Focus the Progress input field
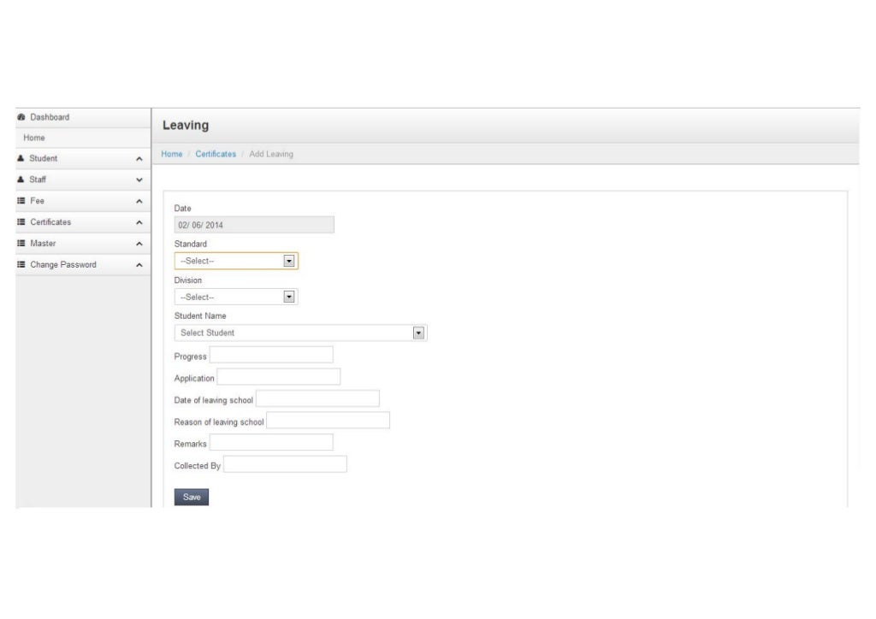 click(x=271, y=355)
